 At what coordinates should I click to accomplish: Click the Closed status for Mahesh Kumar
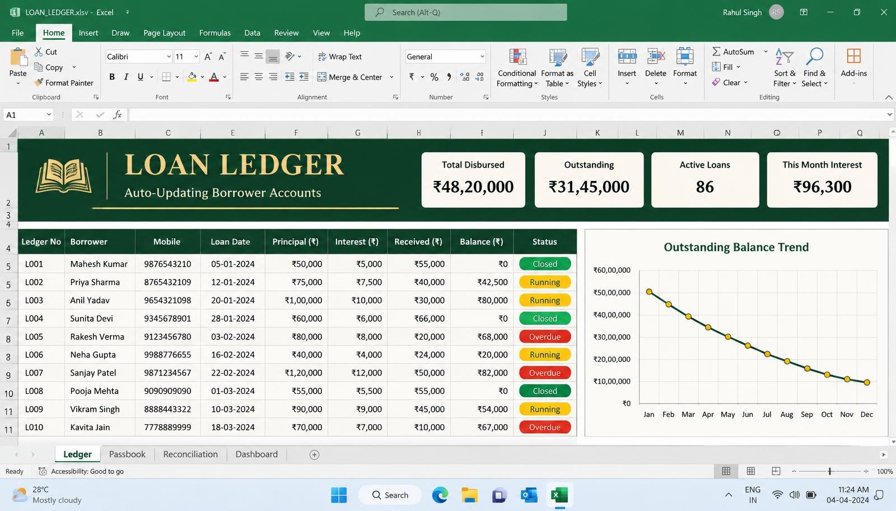point(545,264)
